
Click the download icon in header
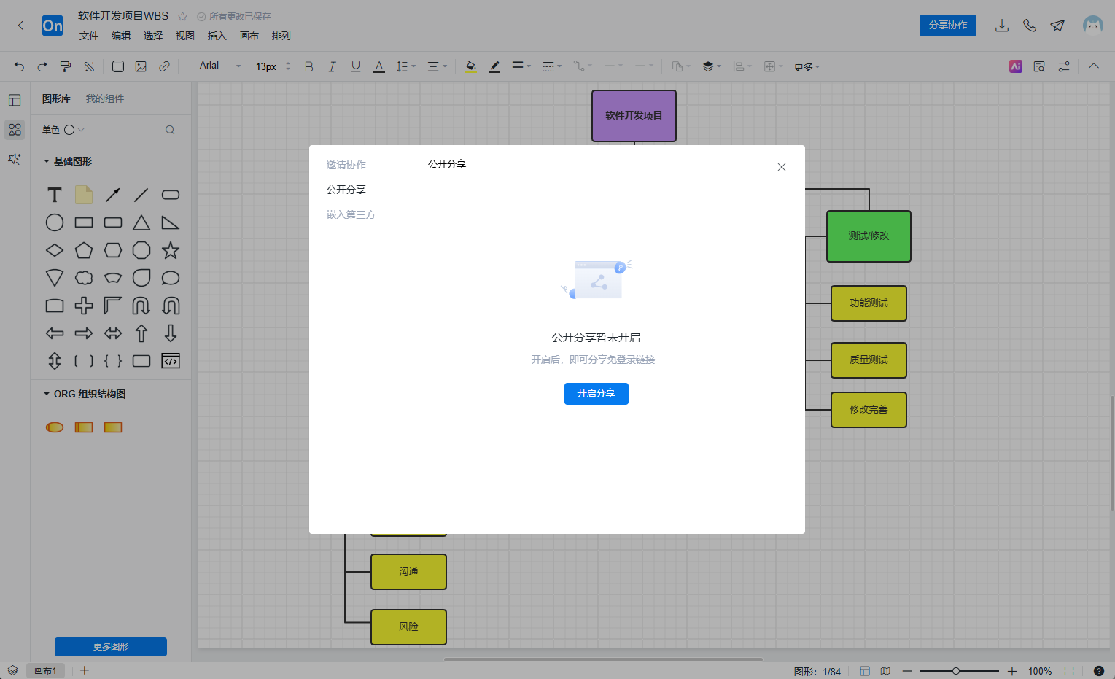tap(1001, 26)
